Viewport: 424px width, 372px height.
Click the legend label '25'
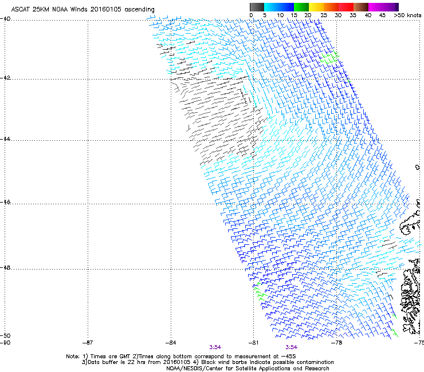(x=323, y=15)
